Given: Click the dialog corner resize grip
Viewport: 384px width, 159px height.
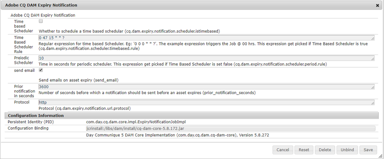Looking at the screenshot, I should click(x=380, y=156).
